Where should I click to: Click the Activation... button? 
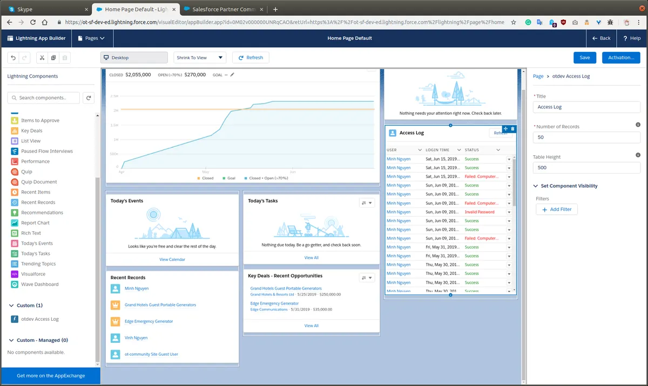point(621,58)
